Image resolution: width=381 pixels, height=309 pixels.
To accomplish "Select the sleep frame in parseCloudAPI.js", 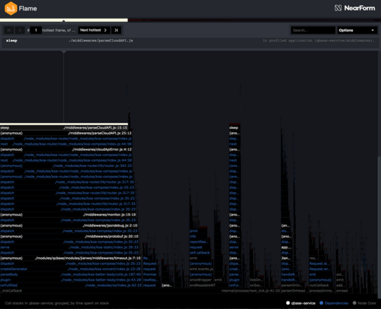I will (64, 127).
